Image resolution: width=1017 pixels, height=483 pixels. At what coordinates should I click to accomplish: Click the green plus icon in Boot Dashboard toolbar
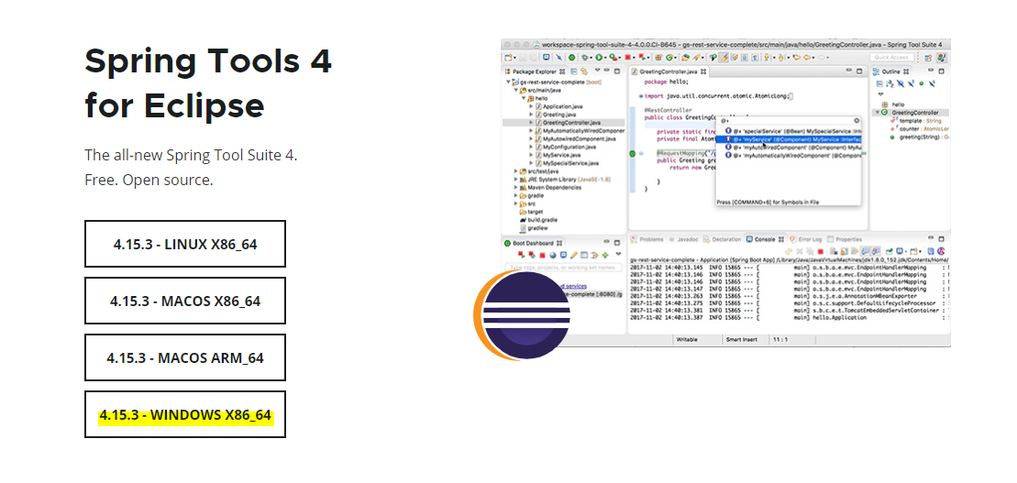click(605, 256)
